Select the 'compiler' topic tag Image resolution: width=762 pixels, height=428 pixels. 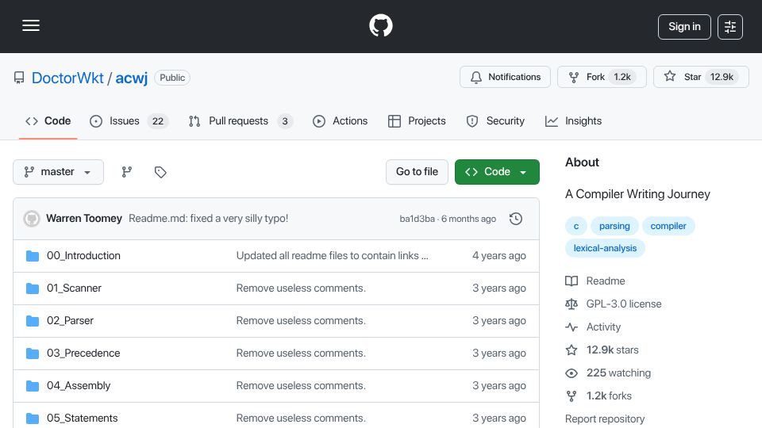click(x=668, y=226)
